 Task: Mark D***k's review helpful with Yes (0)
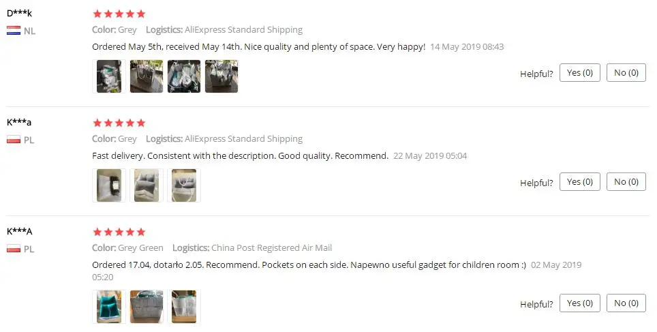(579, 73)
